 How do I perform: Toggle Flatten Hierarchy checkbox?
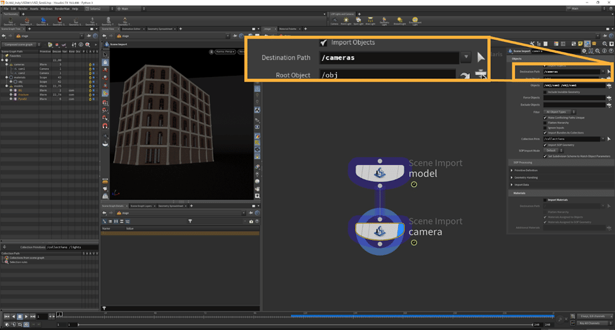click(545, 122)
